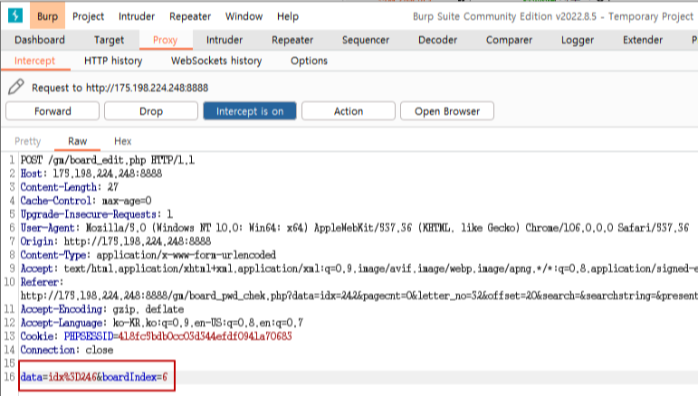The image size is (698, 396).
Task: Click the Content-Type header line
Action: point(148,255)
